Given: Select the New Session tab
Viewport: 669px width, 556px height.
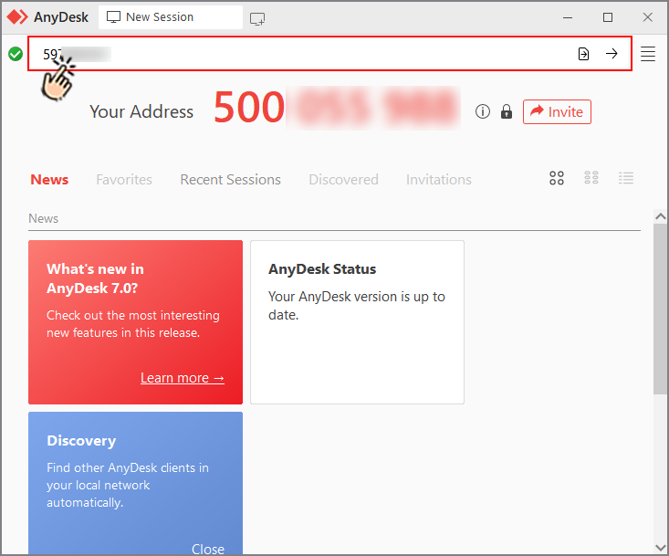Looking at the screenshot, I should pos(171,17).
